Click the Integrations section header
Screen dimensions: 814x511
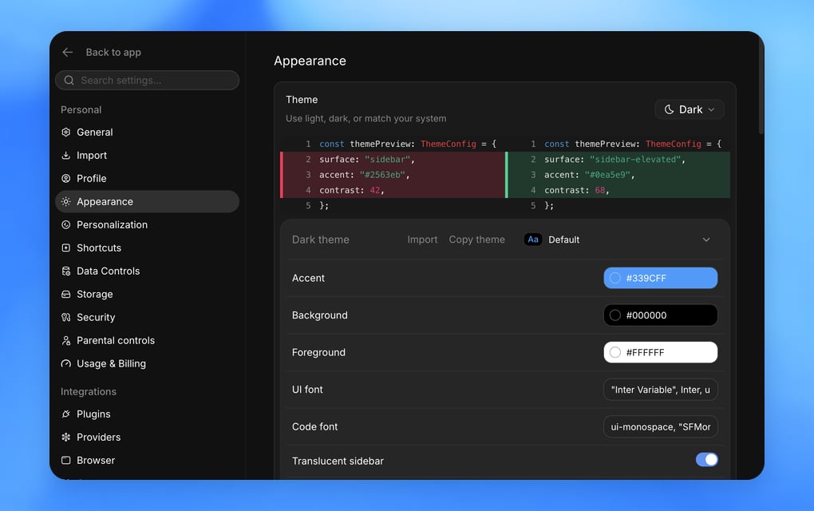(89, 391)
